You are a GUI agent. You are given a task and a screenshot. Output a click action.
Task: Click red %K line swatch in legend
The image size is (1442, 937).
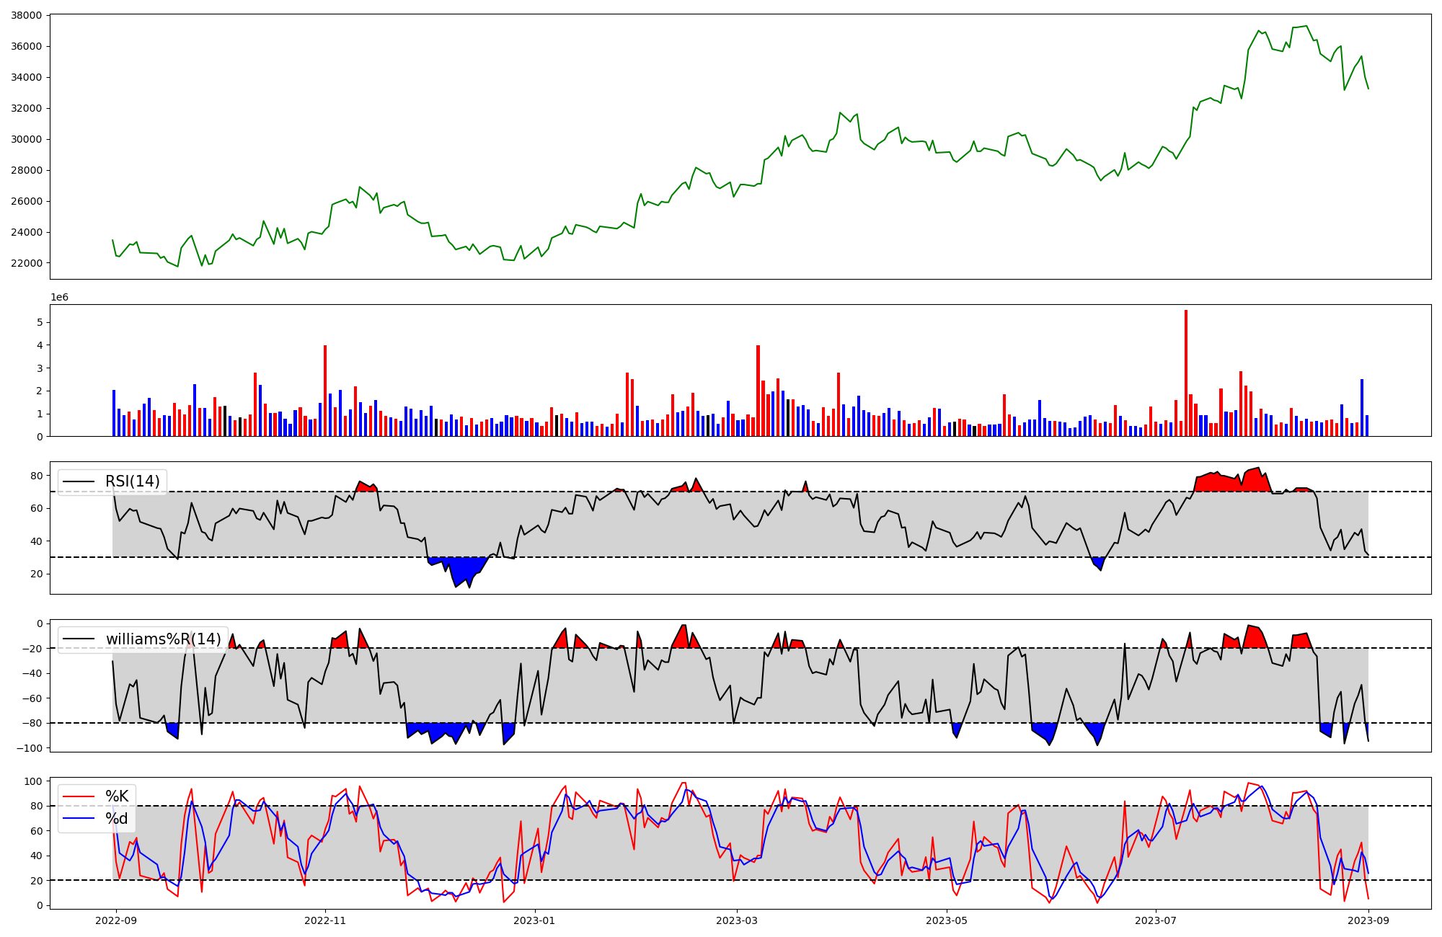pyautogui.click(x=79, y=796)
